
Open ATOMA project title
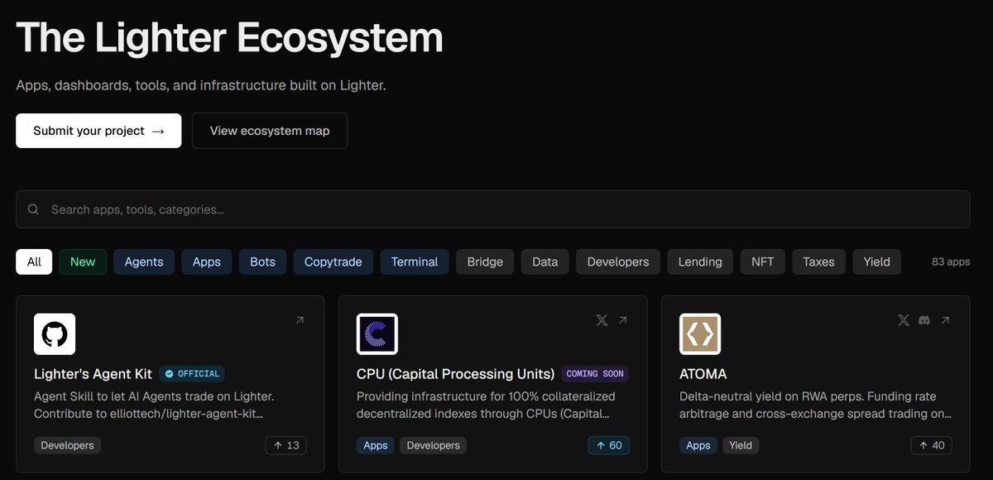click(x=703, y=374)
